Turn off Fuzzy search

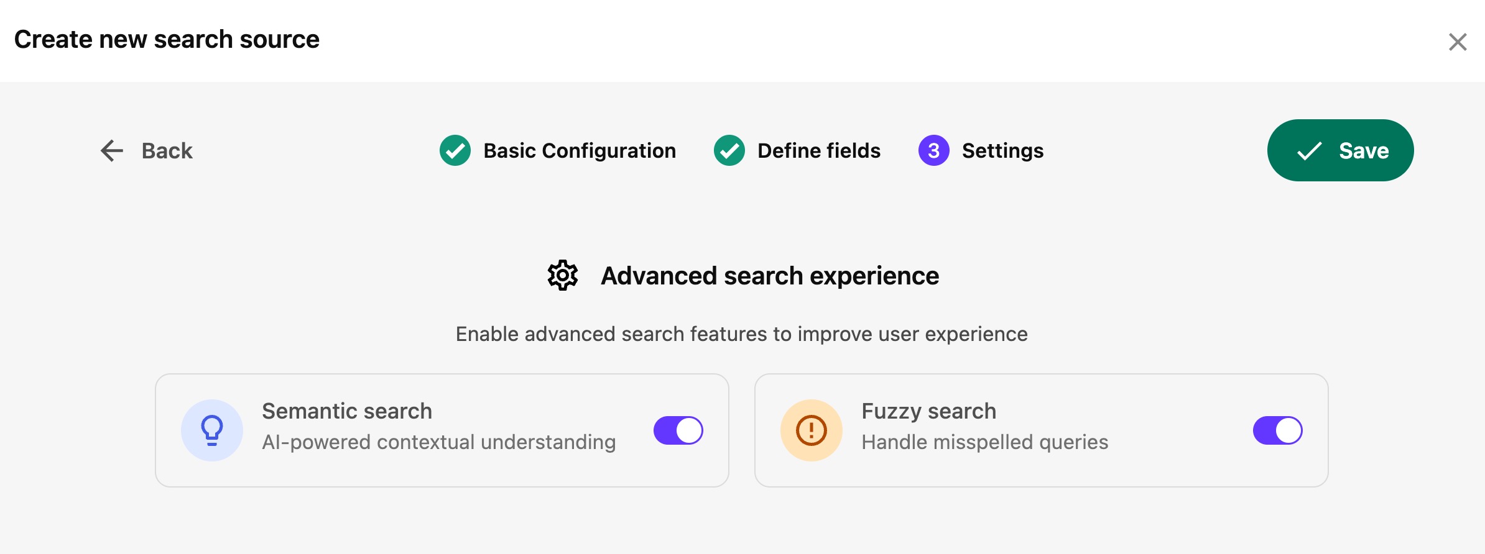pos(1276,429)
